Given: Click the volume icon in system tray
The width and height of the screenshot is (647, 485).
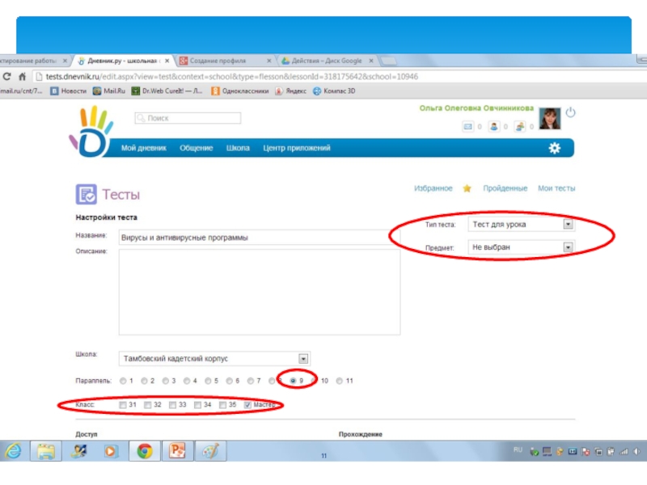Looking at the screenshot, I should (x=637, y=452).
